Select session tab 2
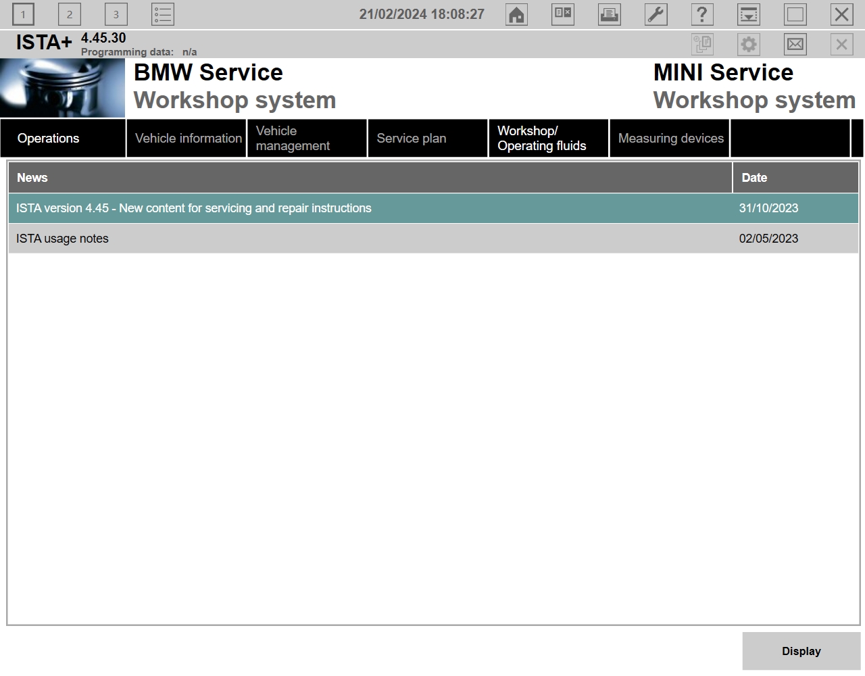865x676 pixels. point(69,14)
